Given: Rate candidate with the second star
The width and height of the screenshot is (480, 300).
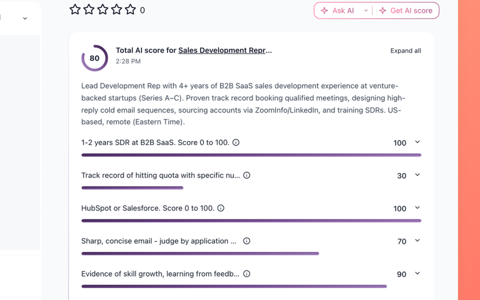Looking at the screenshot, I should [89, 10].
